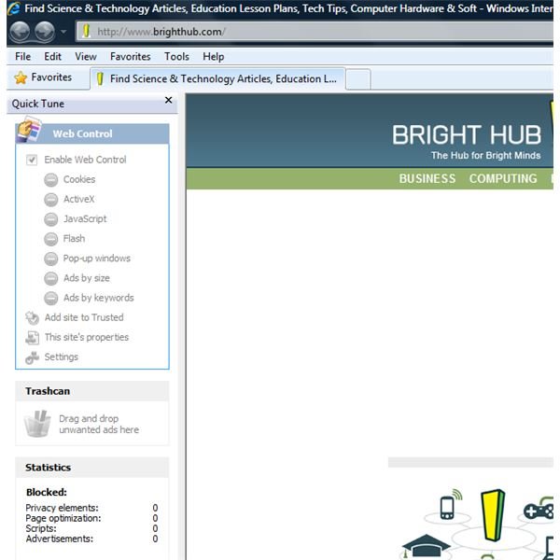Toggle the Ads by size button
The width and height of the screenshot is (560, 560).
(51, 278)
